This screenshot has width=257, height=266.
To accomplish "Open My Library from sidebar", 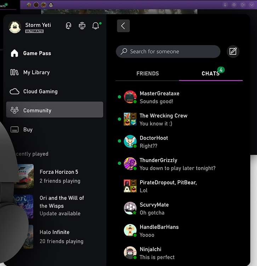I will click(55, 72).
